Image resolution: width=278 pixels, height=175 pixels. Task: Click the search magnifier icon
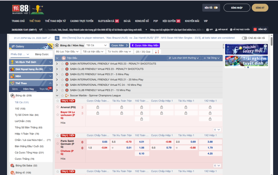[x=57, y=38]
